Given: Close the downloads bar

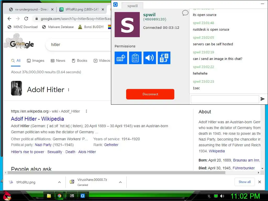Looking at the screenshot, I should coord(259,182).
